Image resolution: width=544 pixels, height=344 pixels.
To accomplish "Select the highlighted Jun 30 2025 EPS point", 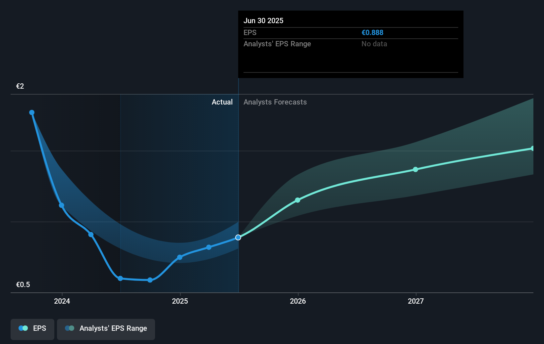I will coord(238,237).
